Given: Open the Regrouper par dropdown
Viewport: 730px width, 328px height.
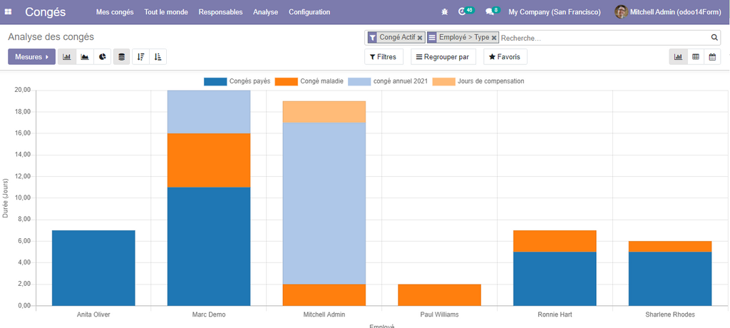Looking at the screenshot, I should click(x=443, y=57).
